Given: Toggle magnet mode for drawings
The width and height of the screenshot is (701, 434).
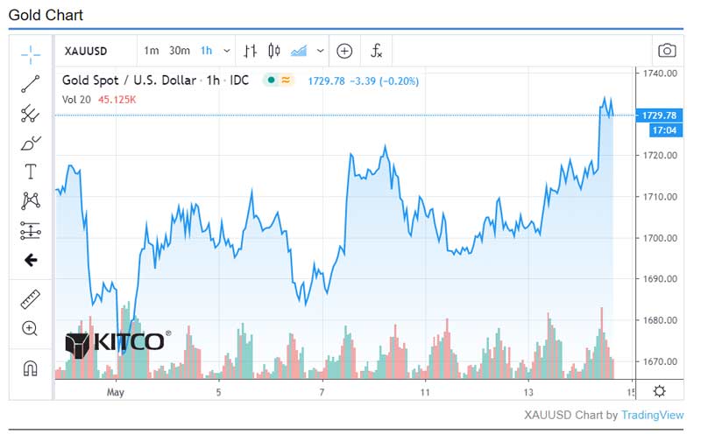Looking at the screenshot, I should [x=31, y=367].
